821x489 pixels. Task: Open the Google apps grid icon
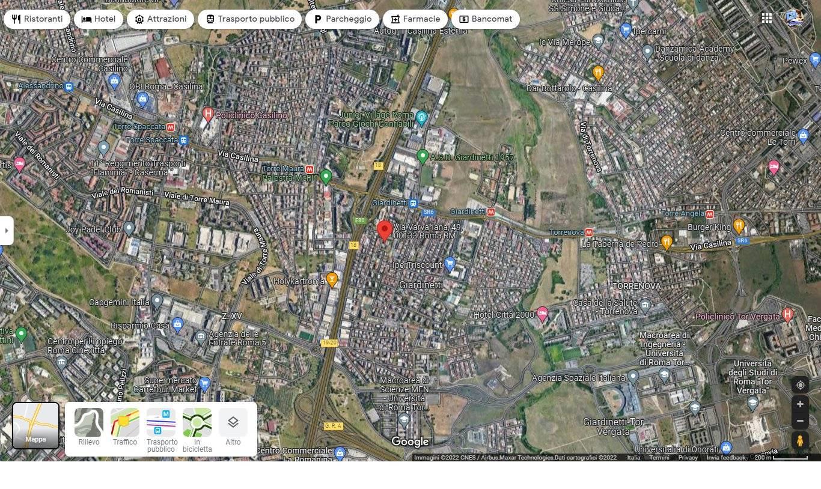point(767,18)
